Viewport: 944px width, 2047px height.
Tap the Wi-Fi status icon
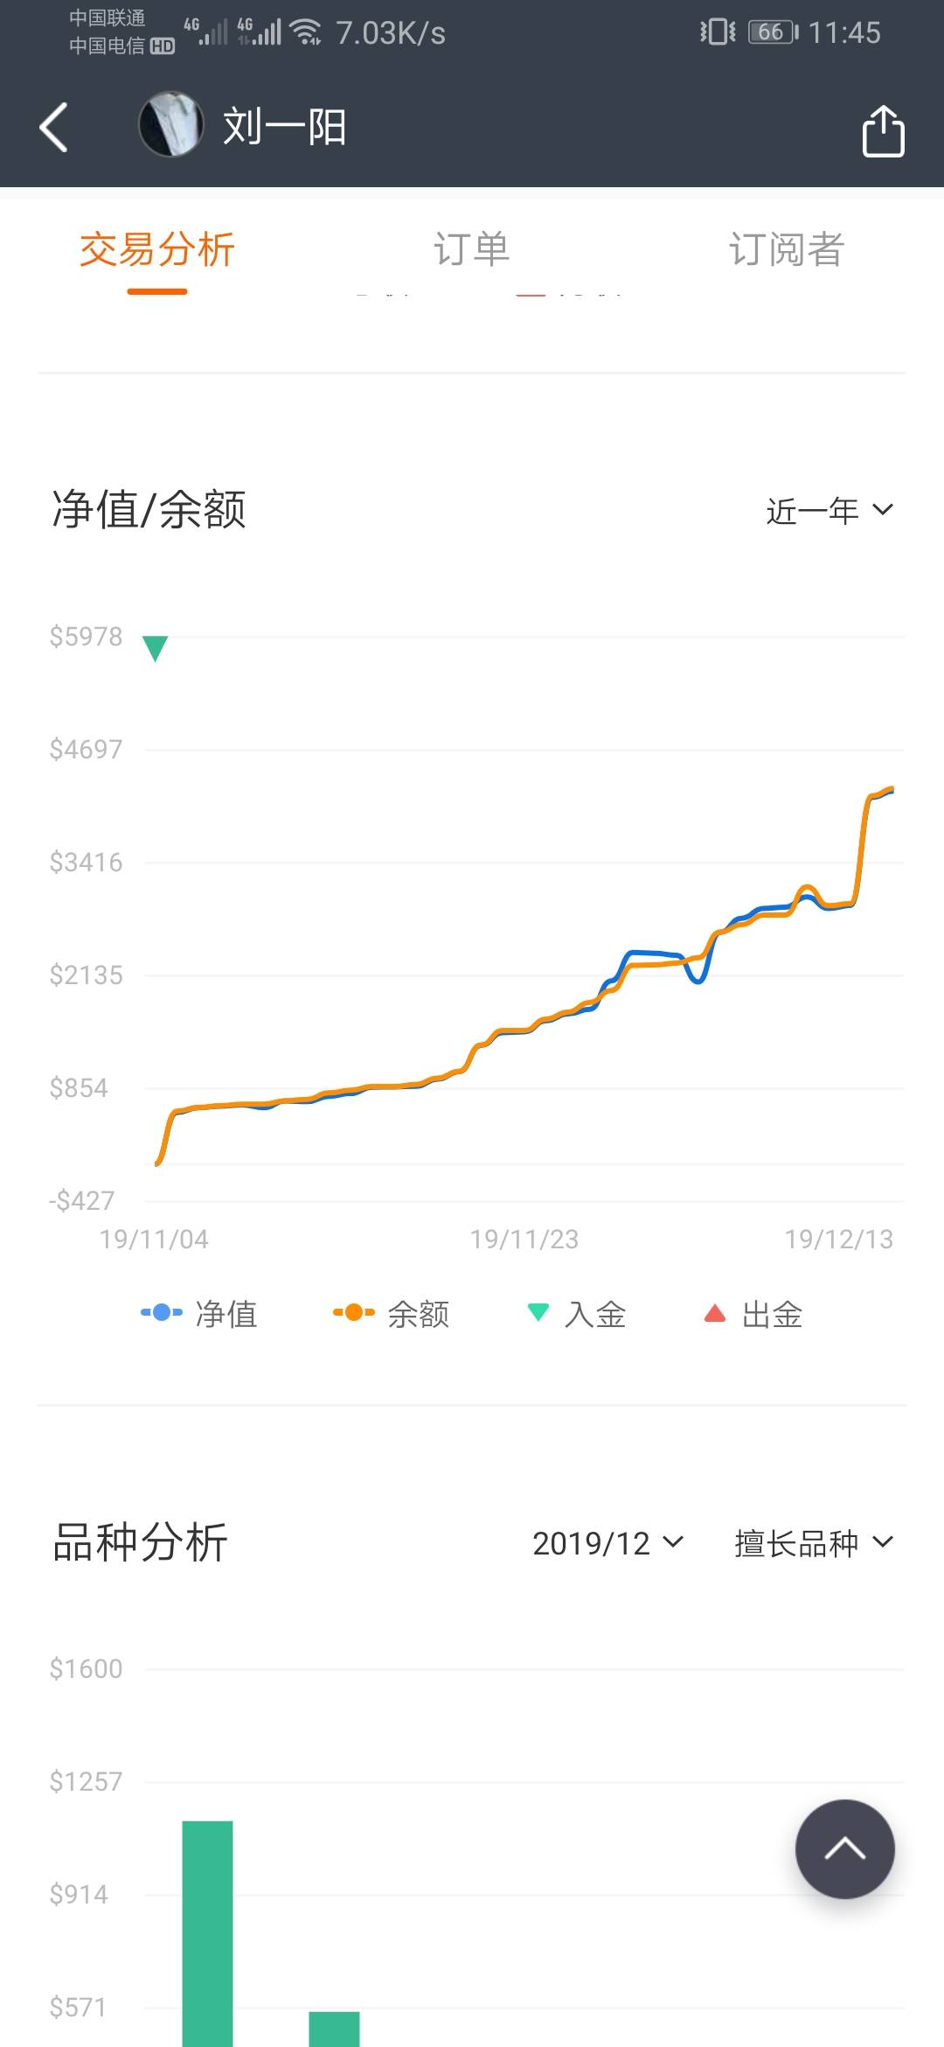pos(306,32)
